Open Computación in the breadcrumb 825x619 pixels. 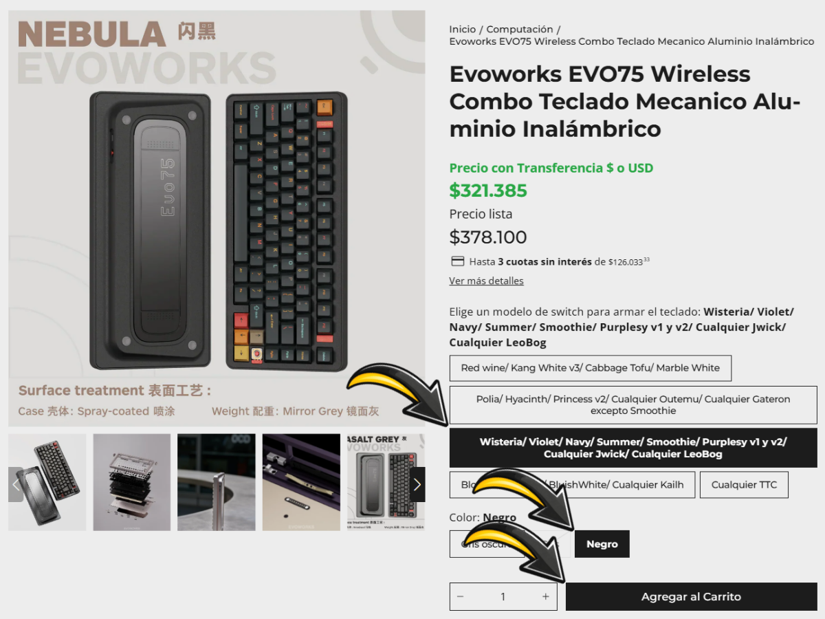(520, 29)
